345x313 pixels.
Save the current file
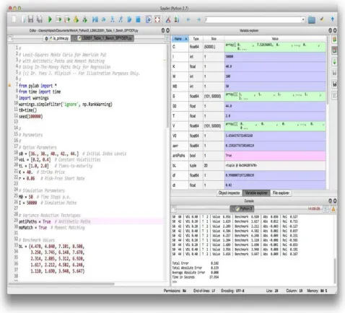click(30, 19)
